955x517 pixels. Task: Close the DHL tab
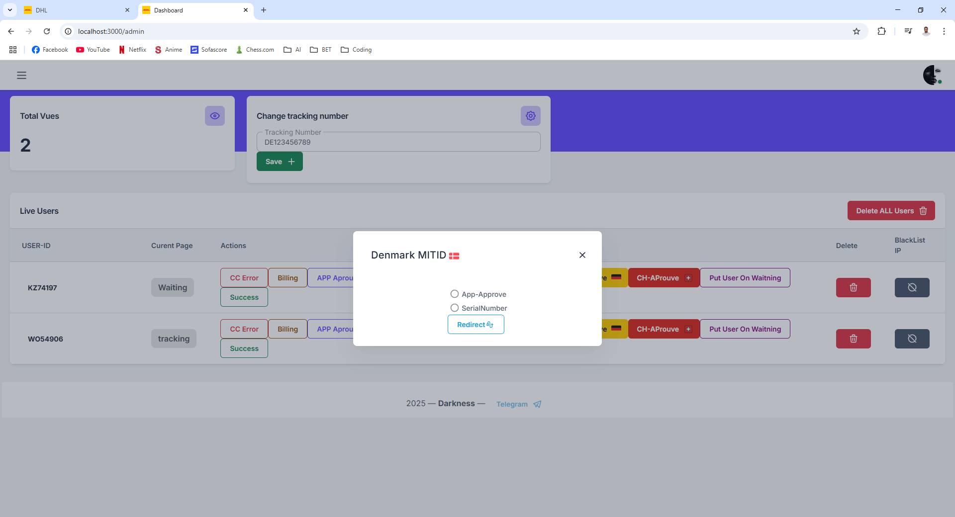127,10
